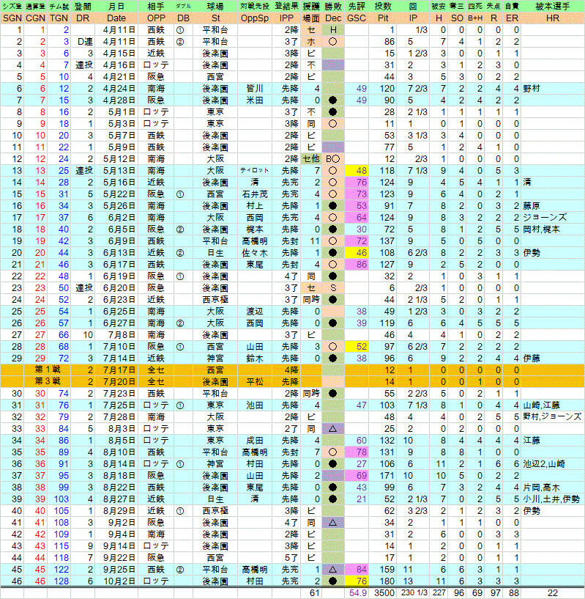Click the TGN column header
Image resolution: width=585 pixels, height=599 pixels.
(59, 18)
